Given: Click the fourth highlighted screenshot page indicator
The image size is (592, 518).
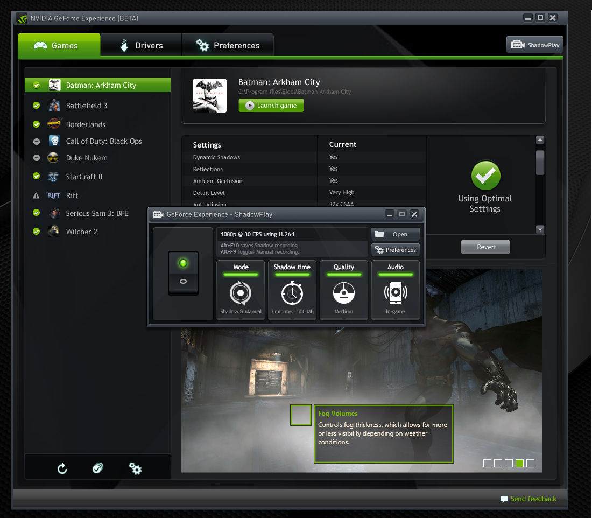Looking at the screenshot, I should (519, 463).
